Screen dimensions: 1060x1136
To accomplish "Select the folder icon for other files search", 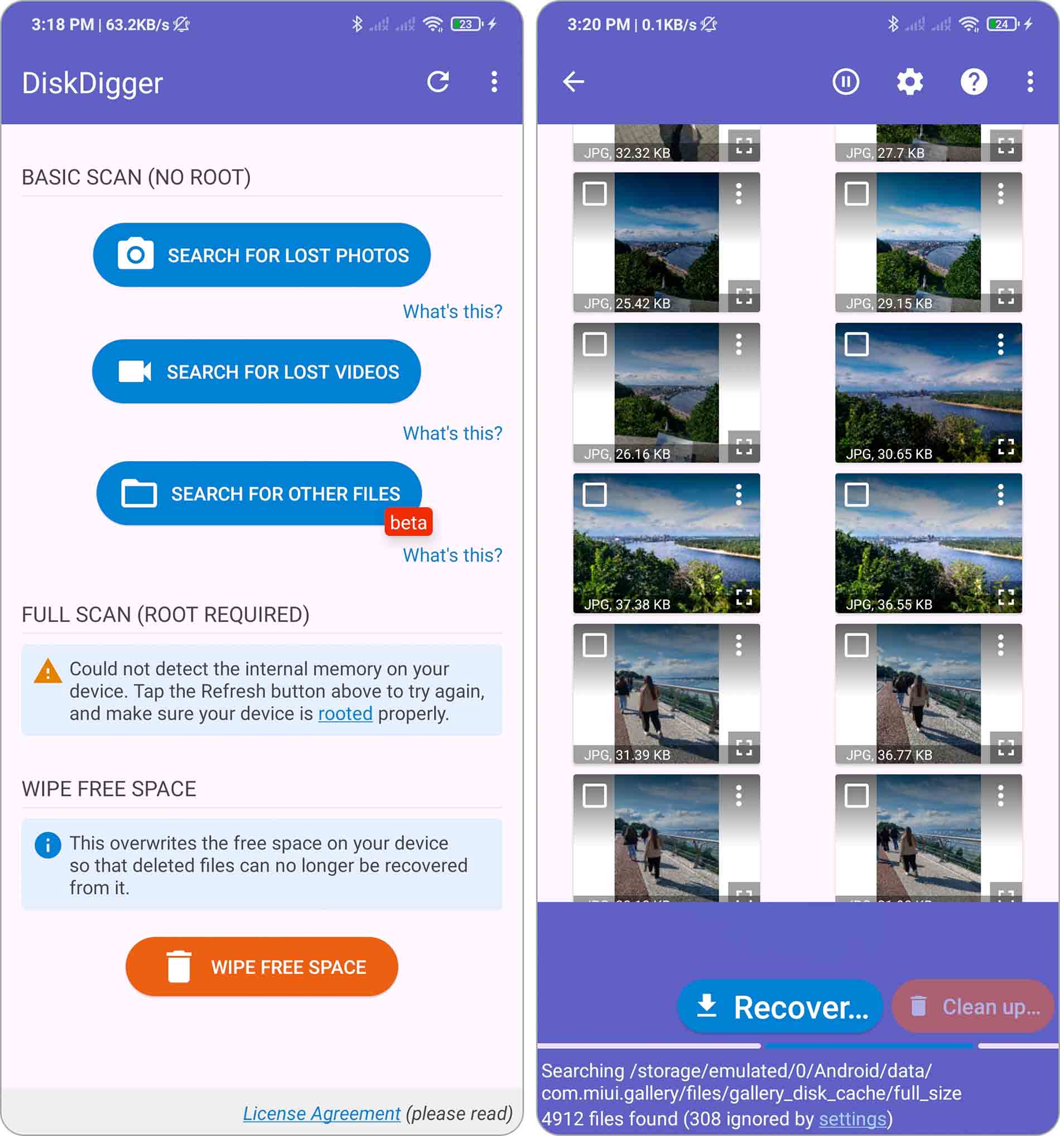I will pos(141,493).
